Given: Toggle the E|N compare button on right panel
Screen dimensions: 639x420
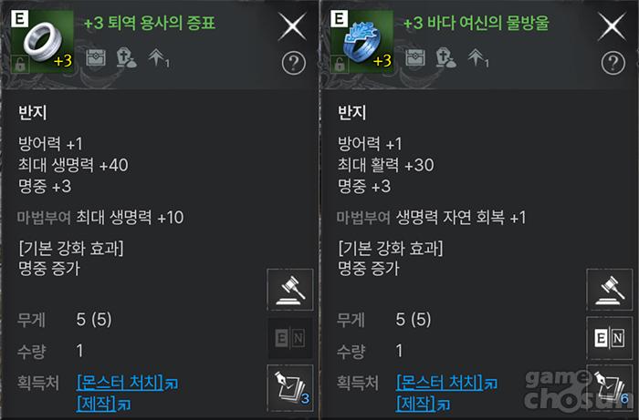Looking at the screenshot, I should [610, 338].
